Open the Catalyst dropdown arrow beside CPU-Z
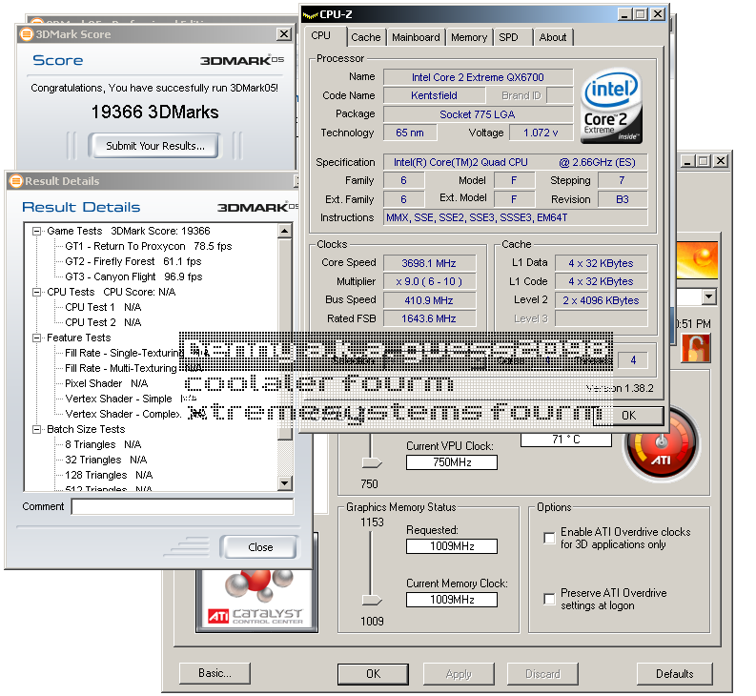The width and height of the screenshot is (756, 696). tap(707, 297)
